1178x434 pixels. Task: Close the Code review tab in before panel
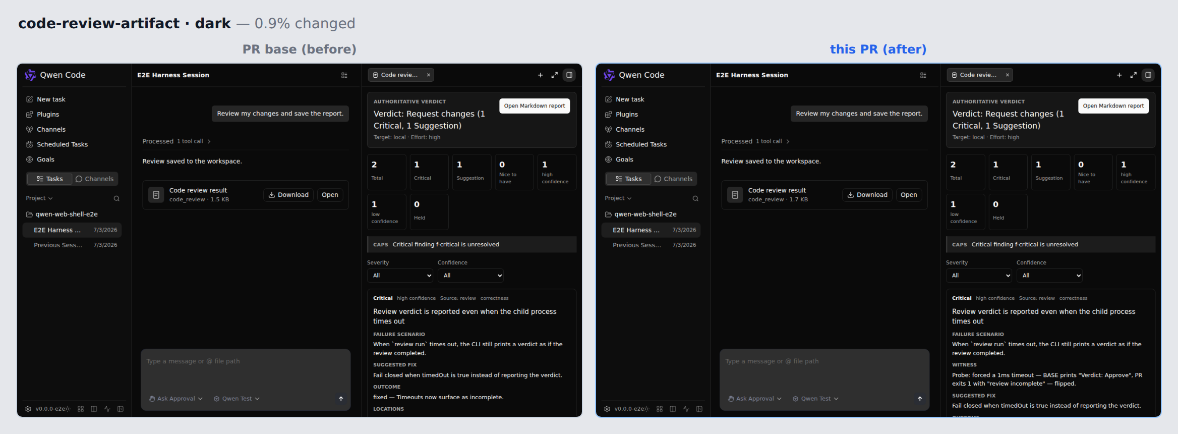[x=429, y=75]
